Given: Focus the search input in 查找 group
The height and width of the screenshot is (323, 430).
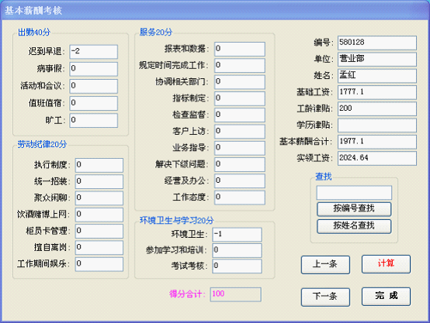Looking at the screenshot, I should point(354,193).
